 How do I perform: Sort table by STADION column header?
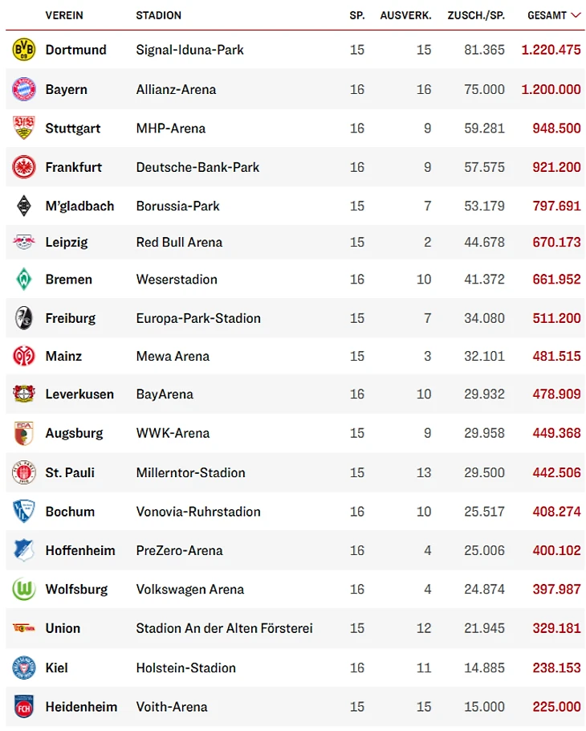click(158, 15)
